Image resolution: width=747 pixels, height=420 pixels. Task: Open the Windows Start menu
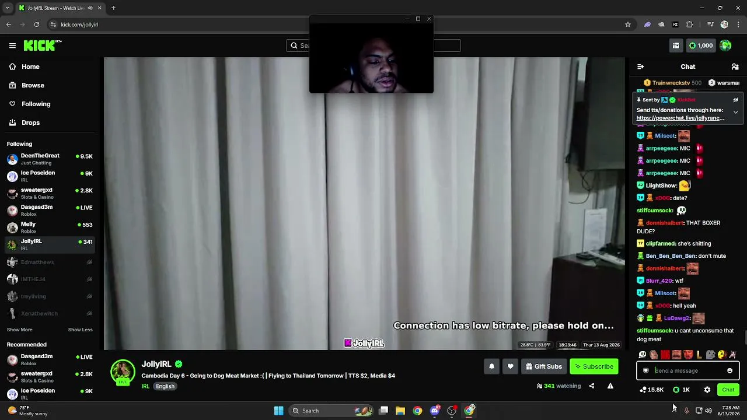click(x=279, y=411)
